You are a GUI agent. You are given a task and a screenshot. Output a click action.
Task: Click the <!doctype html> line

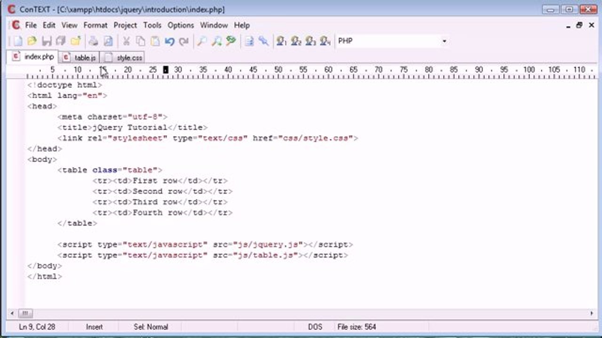coord(64,85)
